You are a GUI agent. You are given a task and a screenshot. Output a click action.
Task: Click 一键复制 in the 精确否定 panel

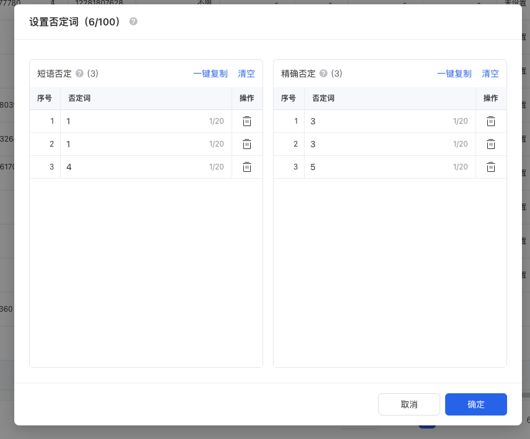click(x=454, y=74)
